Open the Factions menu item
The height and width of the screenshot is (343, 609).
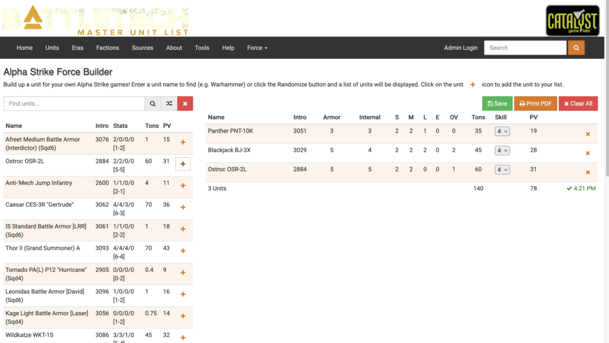coord(108,48)
